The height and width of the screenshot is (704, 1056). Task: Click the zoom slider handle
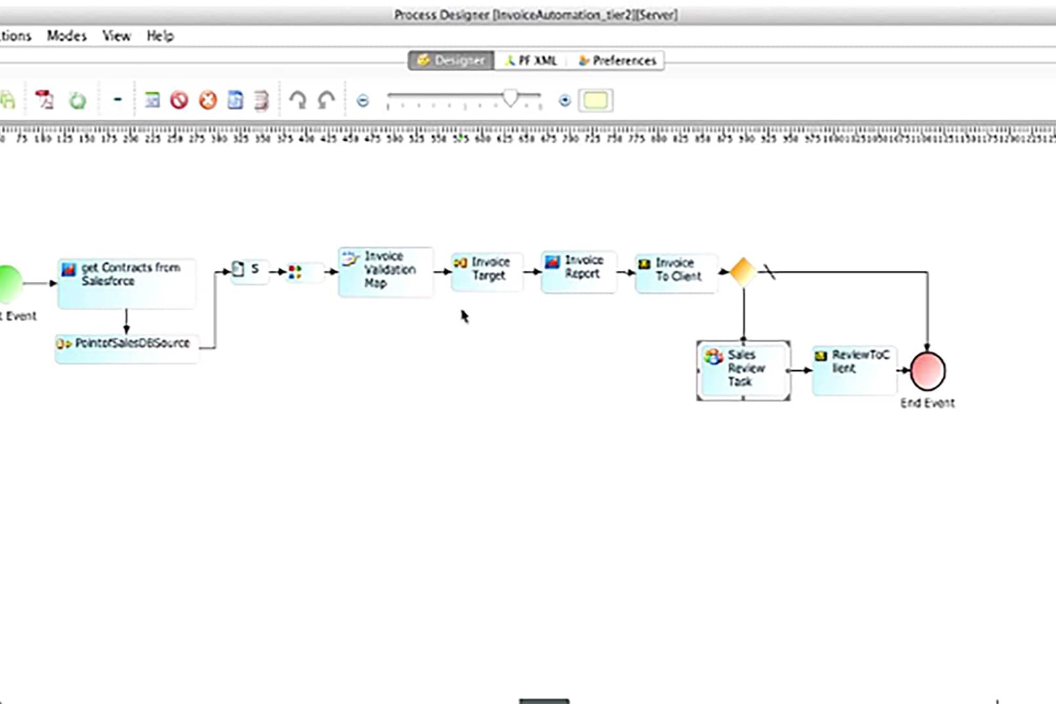click(510, 98)
